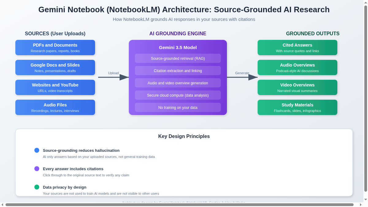The image size is (368, 207).
Task: Select the No training on your data row
Action: (x=178, y=107)
